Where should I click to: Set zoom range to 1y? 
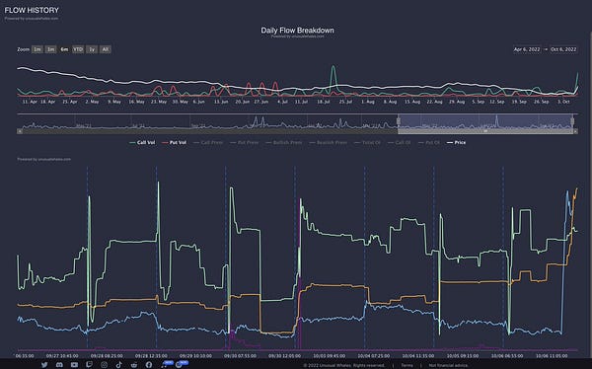92,49
